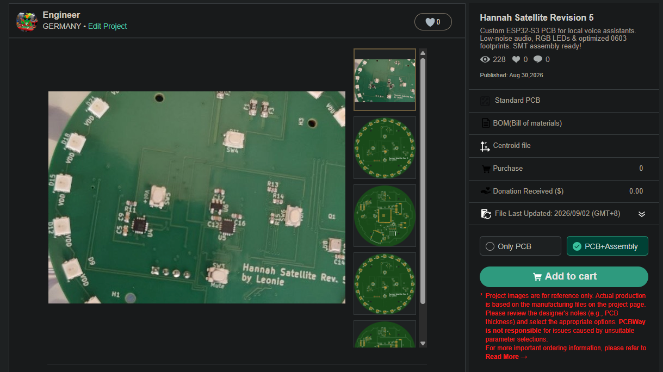View the eye views count icon
The width and height of the screenshot is (663, 372).
(485, 59)
